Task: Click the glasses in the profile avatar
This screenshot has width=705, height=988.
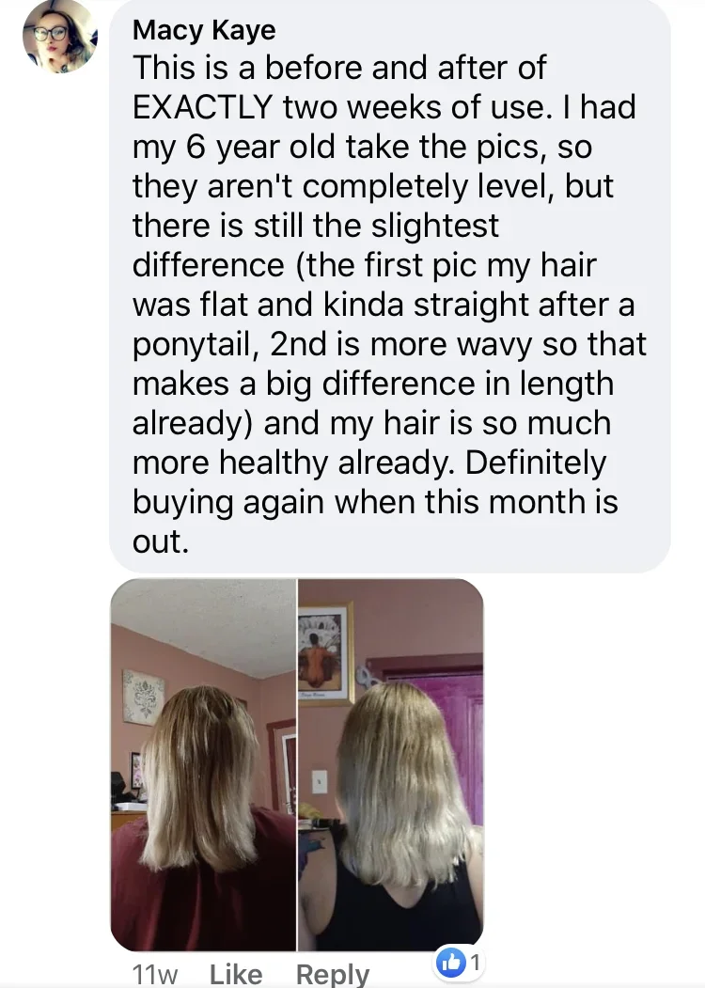Action: 50,34
